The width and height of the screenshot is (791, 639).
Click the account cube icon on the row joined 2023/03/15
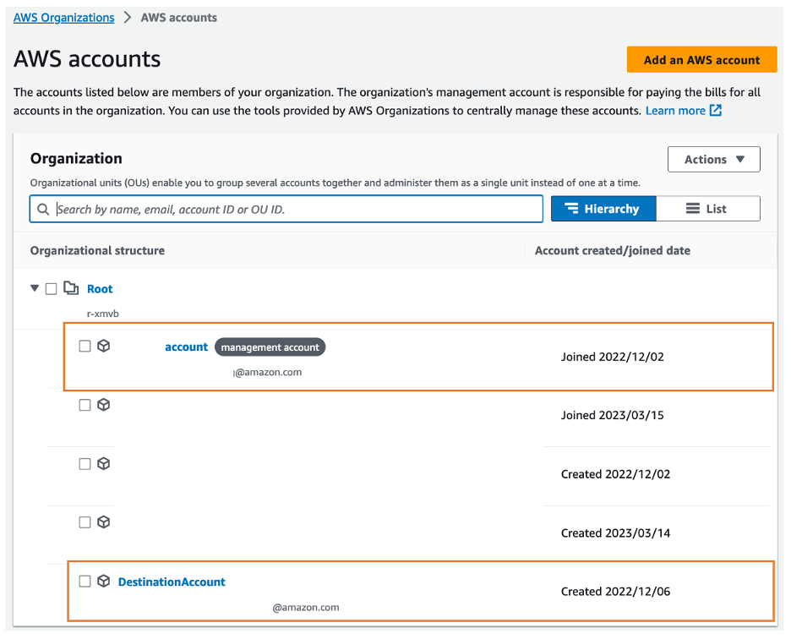click(x=103, y=404)
